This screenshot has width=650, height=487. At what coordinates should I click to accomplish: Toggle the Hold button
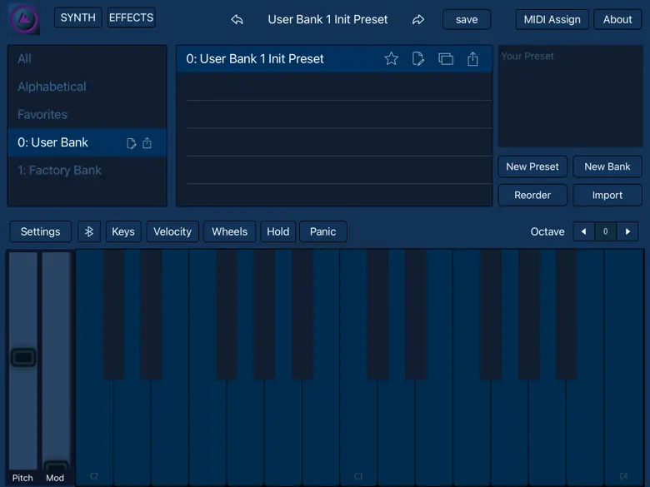[278, 231]
